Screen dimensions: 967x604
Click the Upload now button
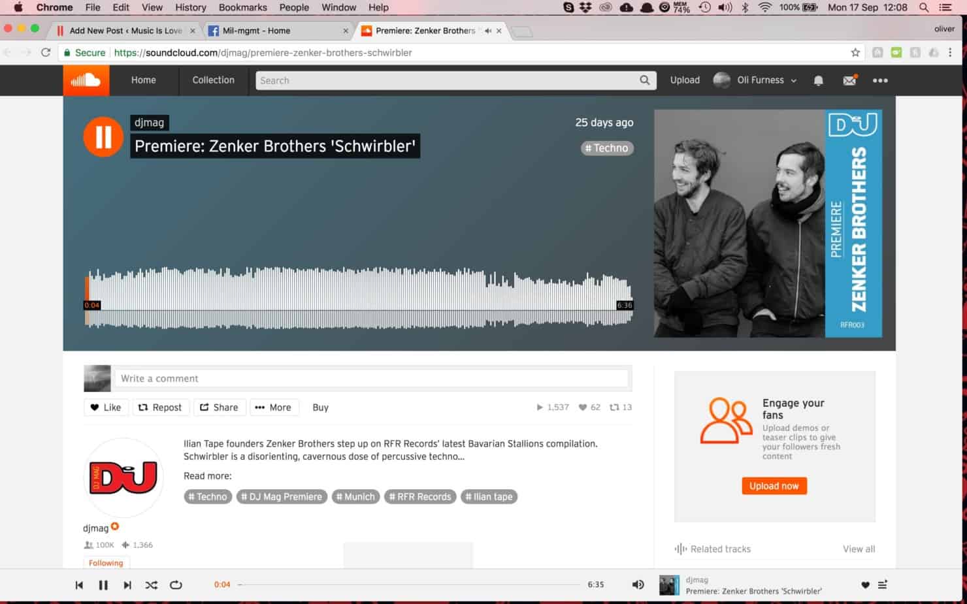tap(774, 486)
